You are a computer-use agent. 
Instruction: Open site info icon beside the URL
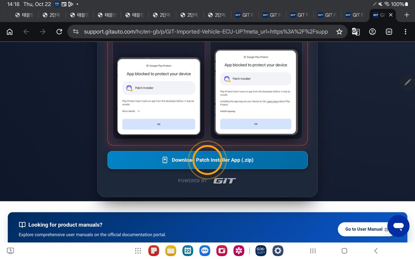(76, 32)
